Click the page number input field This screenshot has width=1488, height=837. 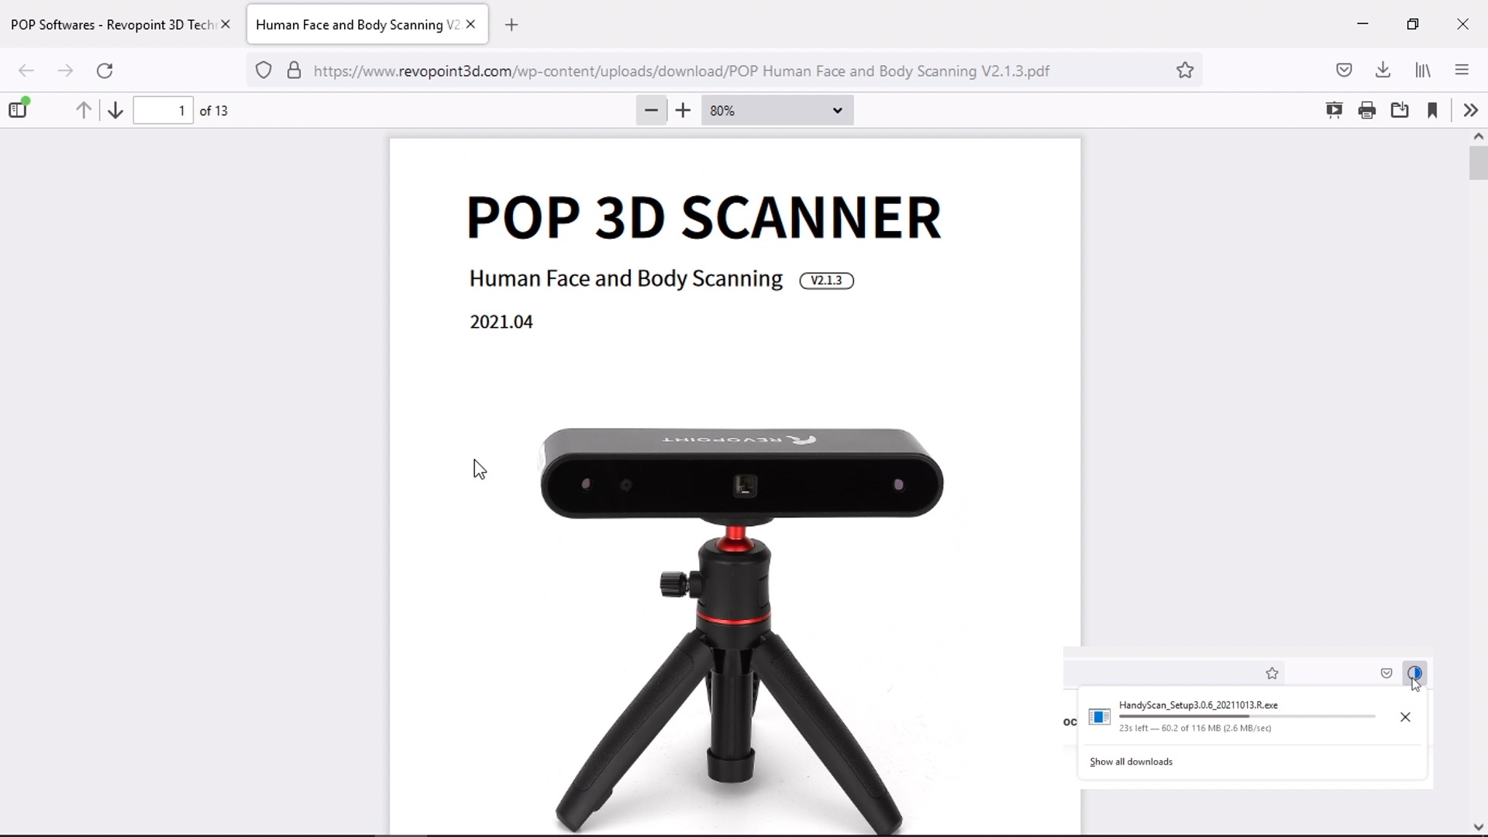[163, 110]
